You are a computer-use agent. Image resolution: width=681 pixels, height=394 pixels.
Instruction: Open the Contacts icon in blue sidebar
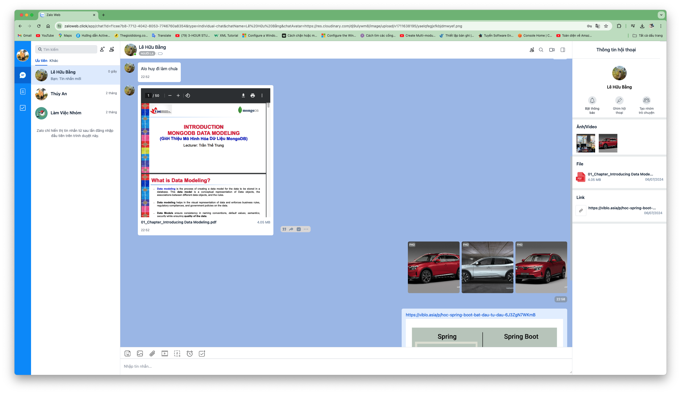(x=23, y=92)
